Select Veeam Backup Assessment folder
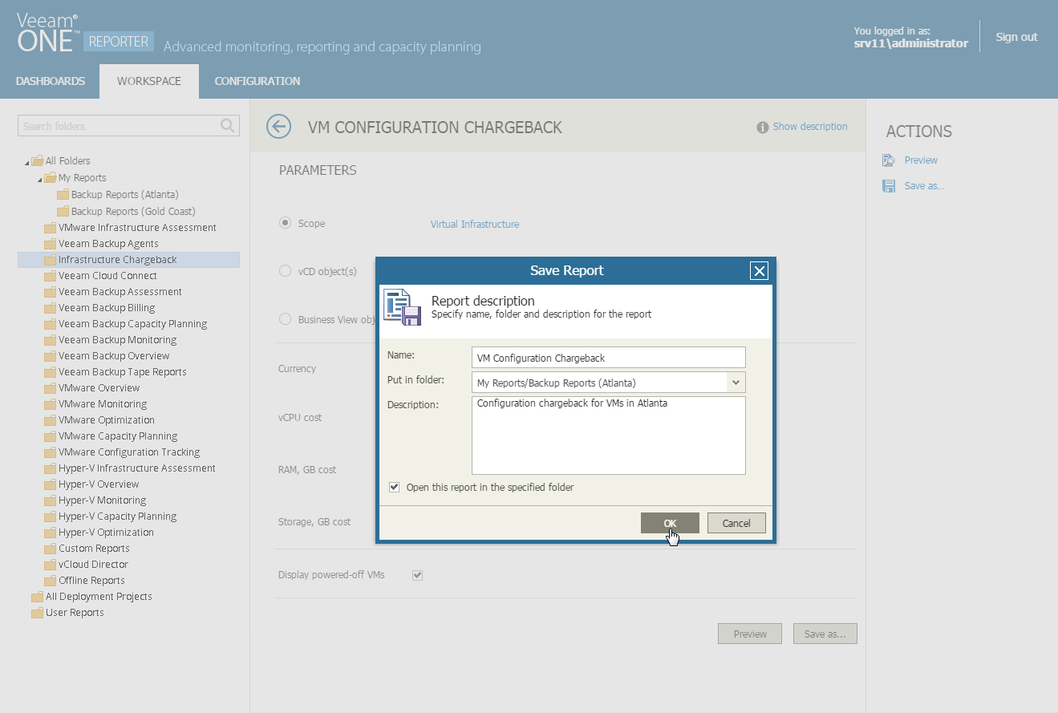The height and width of the screenshot is (713, 1058). [120, 292]
